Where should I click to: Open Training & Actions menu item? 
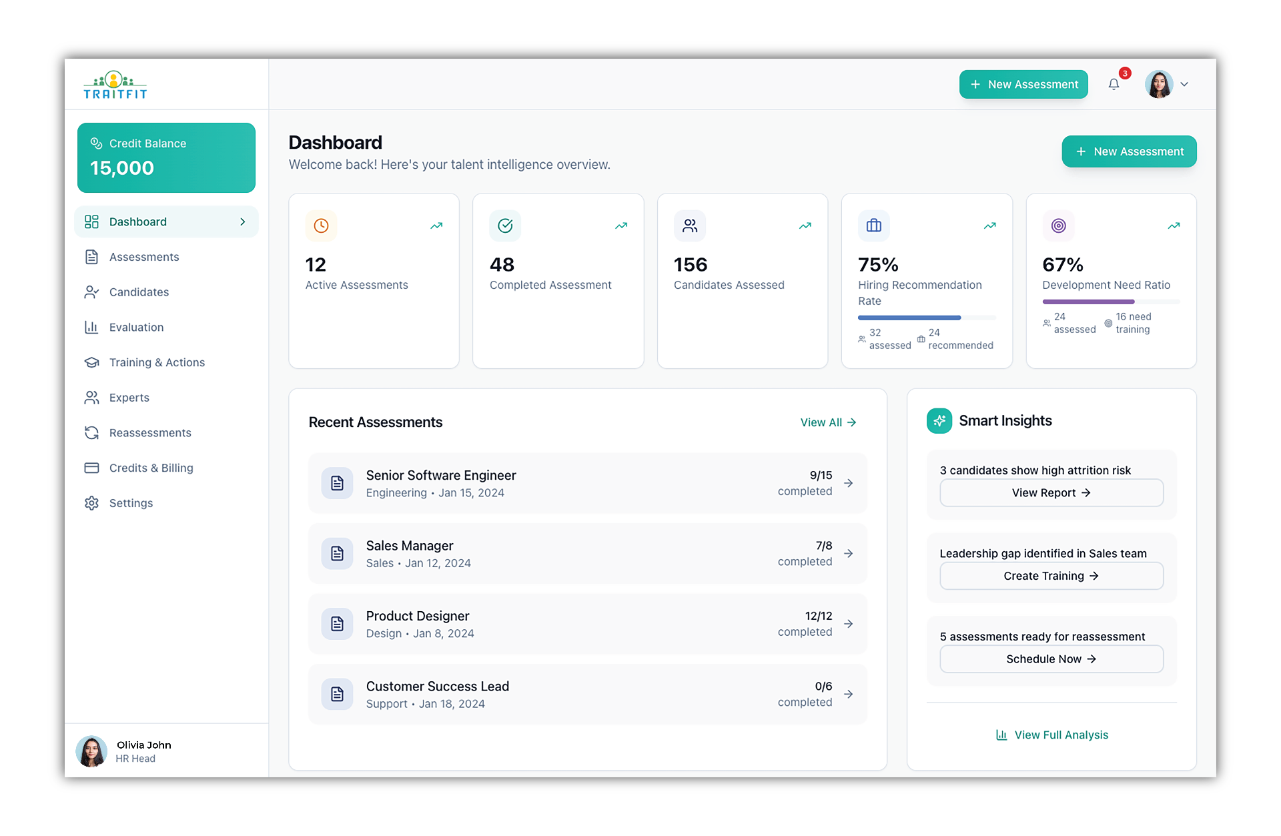(166, 362)
